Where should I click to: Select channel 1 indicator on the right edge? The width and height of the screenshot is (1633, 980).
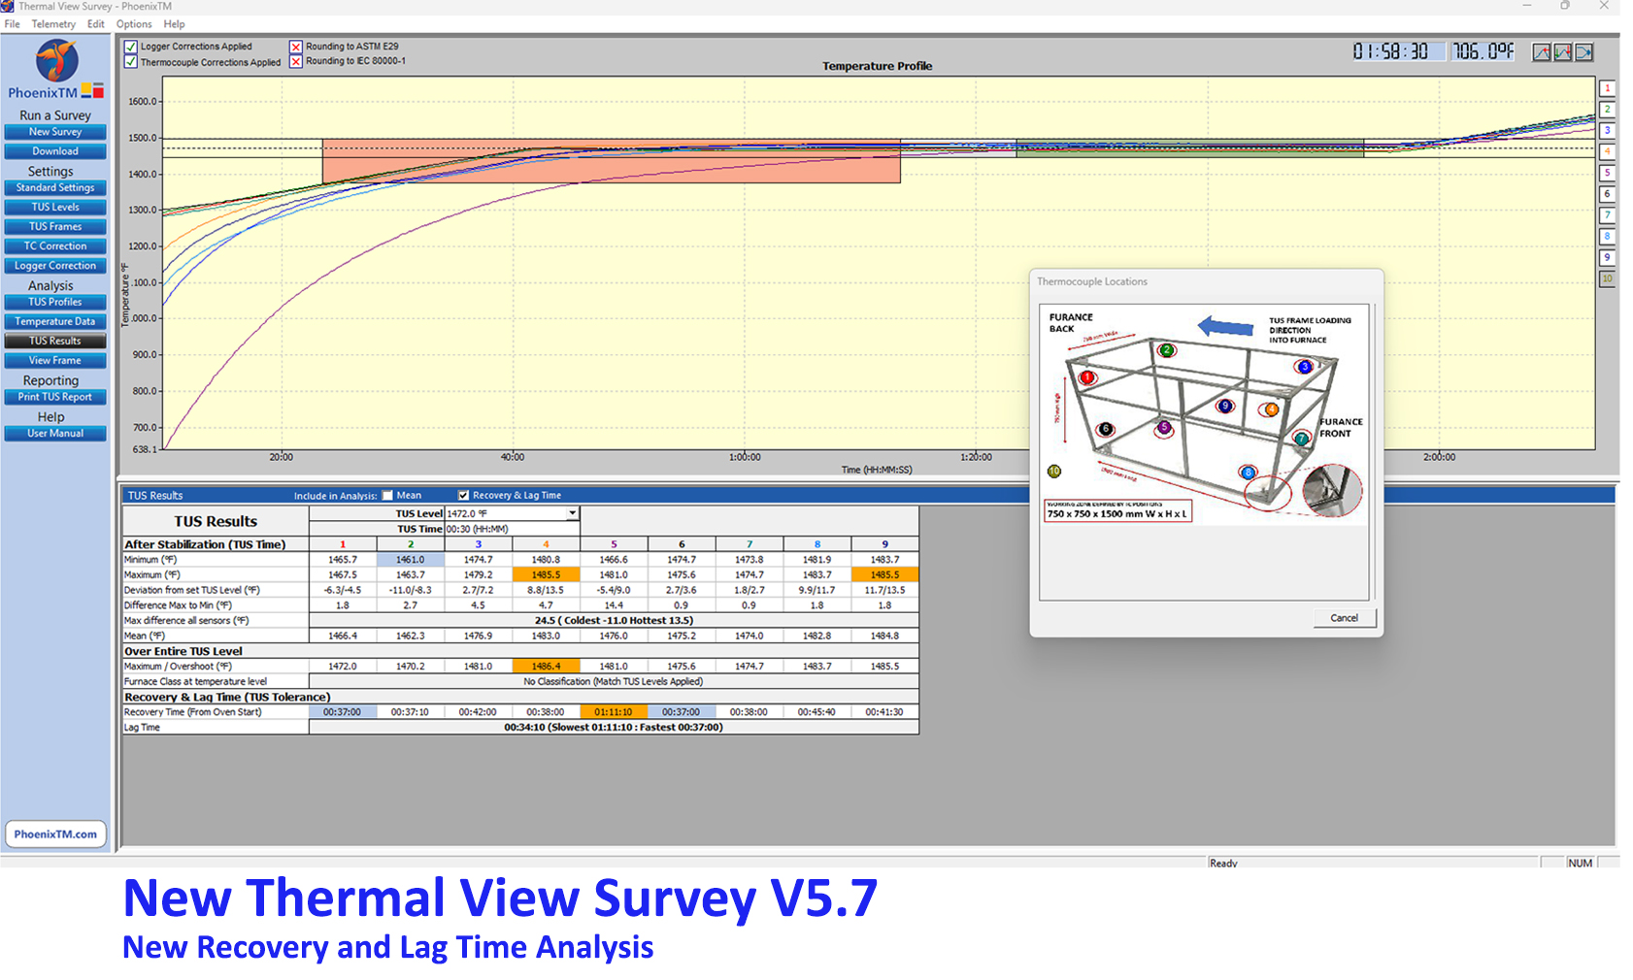coord(1608,87)
